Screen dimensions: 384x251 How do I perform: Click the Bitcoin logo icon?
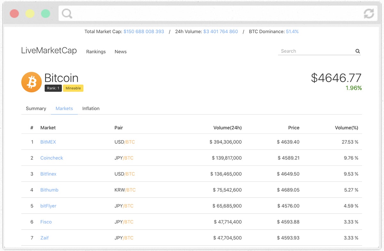click(x=31, y=82)
